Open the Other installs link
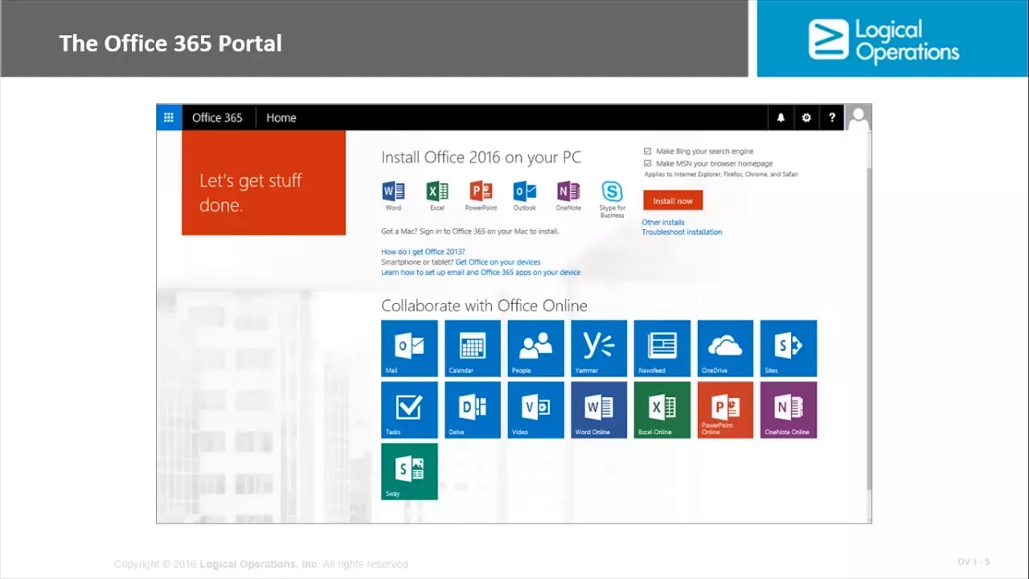The image size is (1029, 579). pos(663,223)
